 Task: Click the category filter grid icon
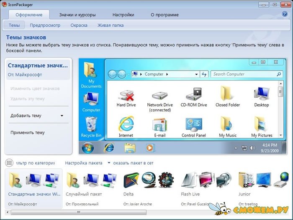(9, 163)
